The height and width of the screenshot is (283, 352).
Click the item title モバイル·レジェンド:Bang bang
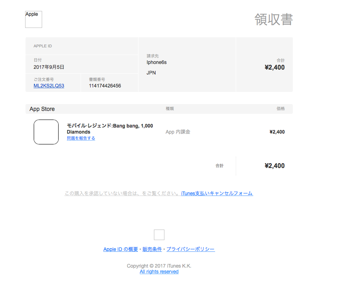110,126
